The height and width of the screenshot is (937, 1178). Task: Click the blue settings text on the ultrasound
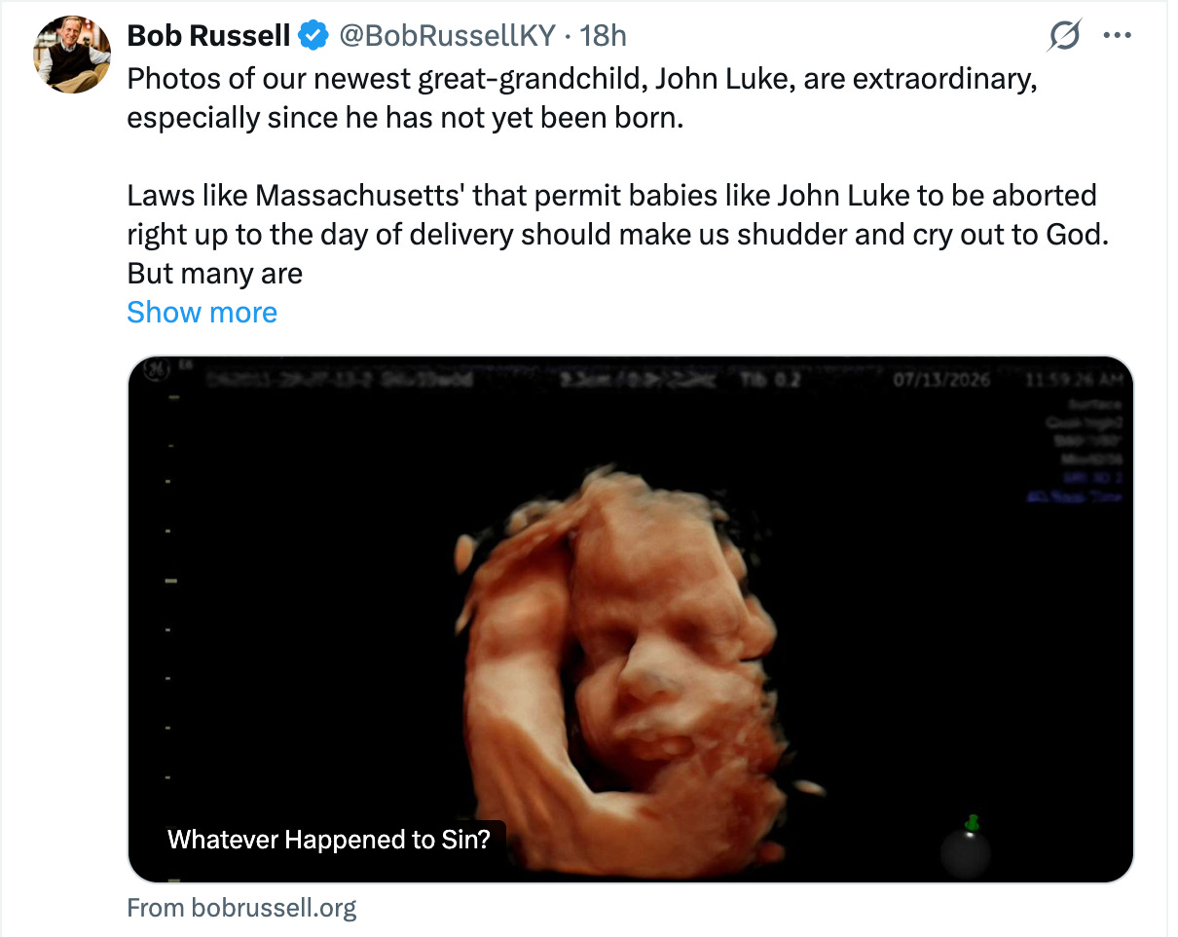[x=1074, y=487]
